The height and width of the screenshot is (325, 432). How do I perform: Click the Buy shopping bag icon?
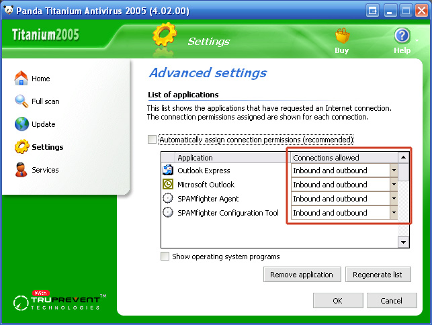(342, 36)
